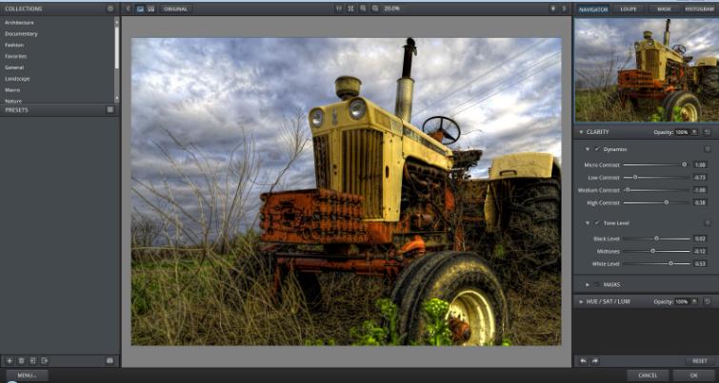Click the Collections settings gear icon

(x=110, y=9)
